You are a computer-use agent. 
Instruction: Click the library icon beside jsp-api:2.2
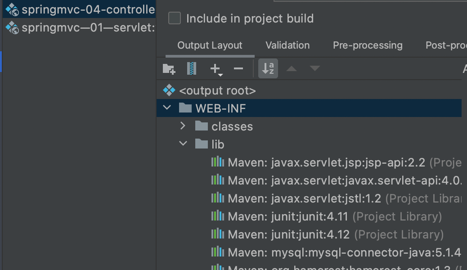tap(218, 162)
